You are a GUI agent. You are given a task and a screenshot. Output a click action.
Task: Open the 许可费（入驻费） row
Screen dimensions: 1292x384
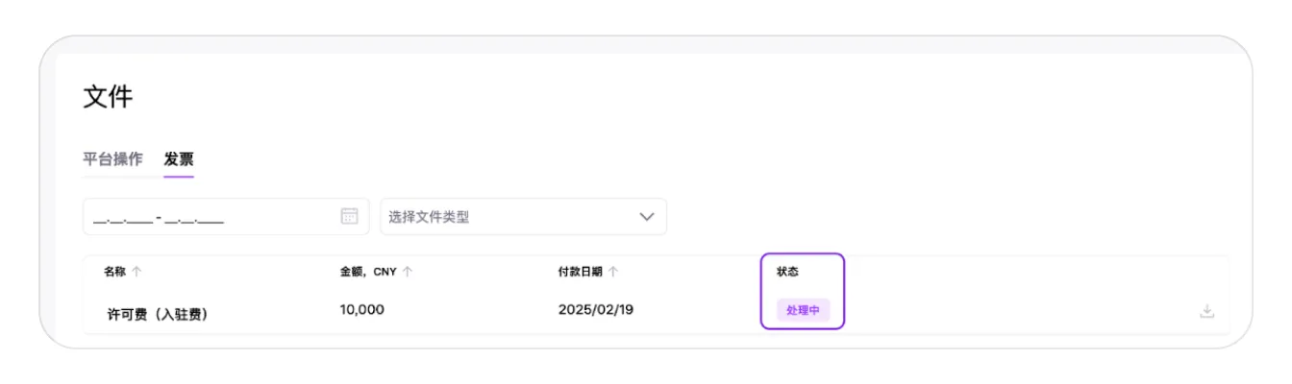tap(158, 313)
